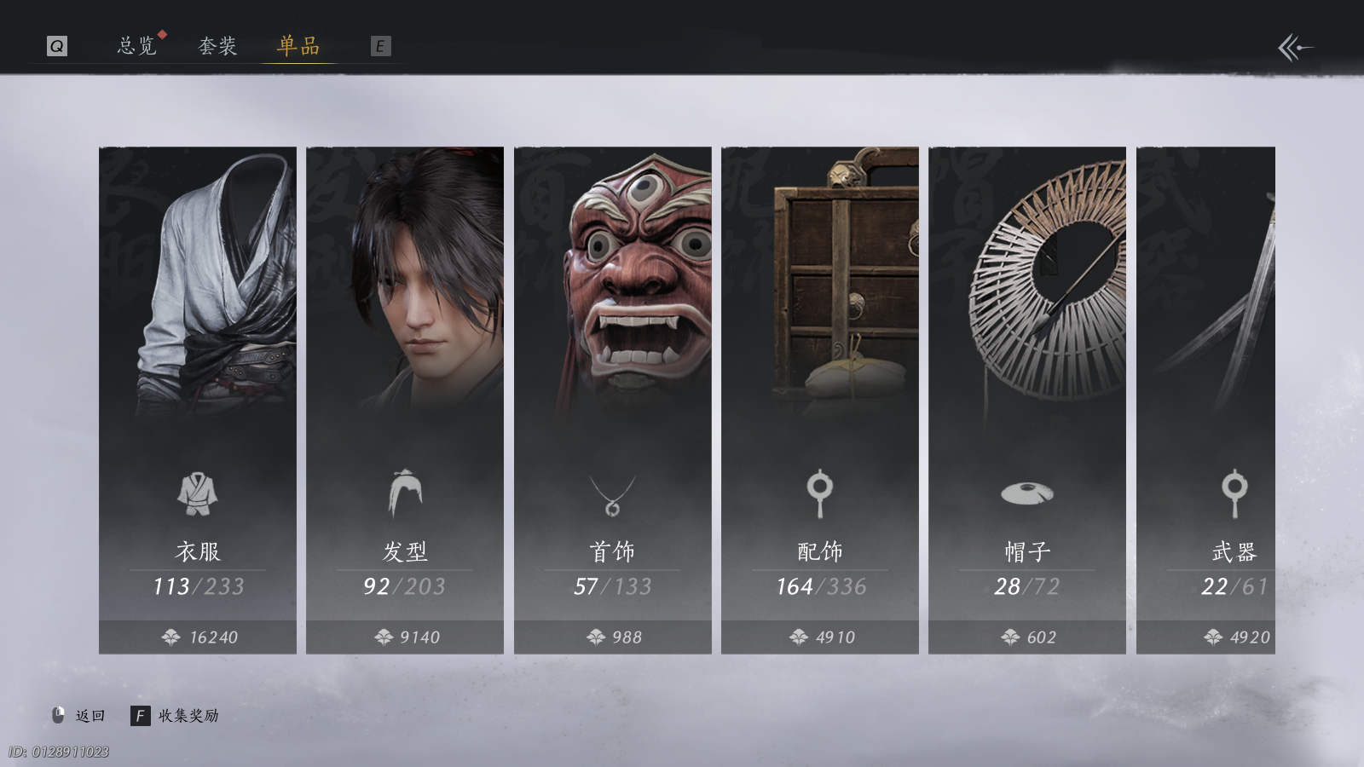Click the E key next-tab icon

[380, 46]
